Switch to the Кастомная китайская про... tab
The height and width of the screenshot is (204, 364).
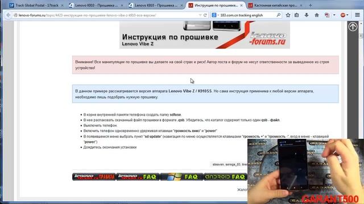(x=275, y=5)
